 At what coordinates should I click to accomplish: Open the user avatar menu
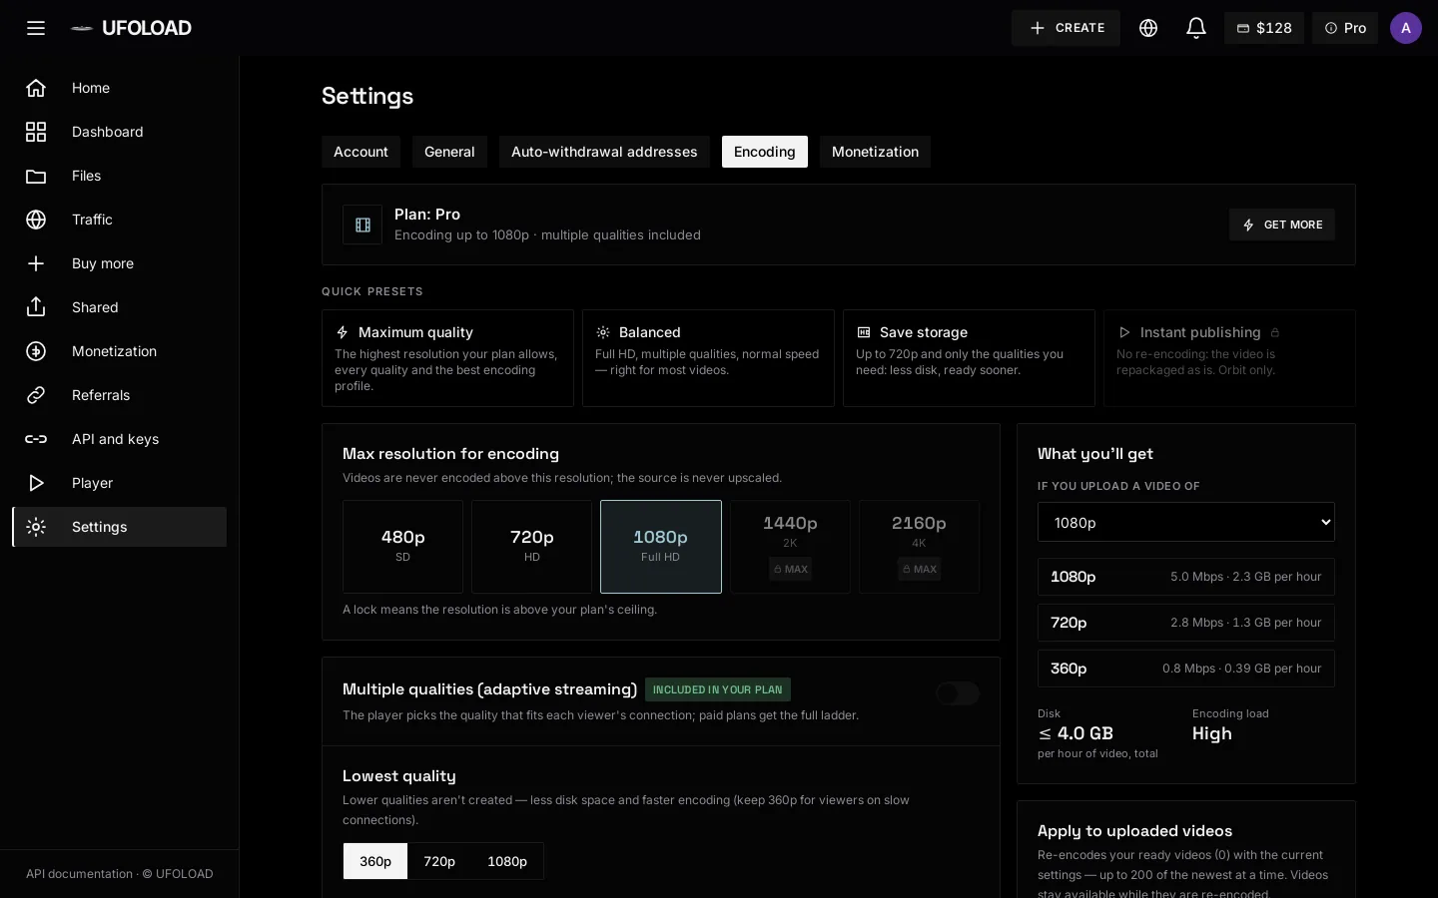tap(1406, 28)
